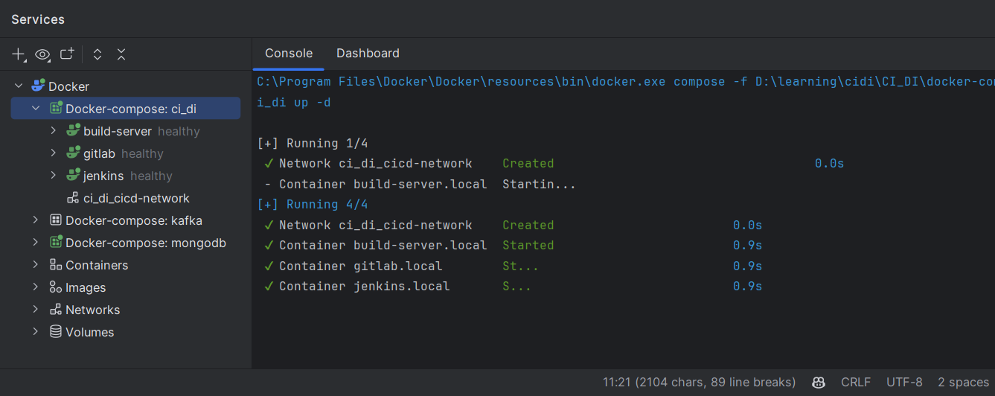Viewport: 995px width, 396px height.
Task: Select the ci_di_cicd-network tree item
Action: 136,198
